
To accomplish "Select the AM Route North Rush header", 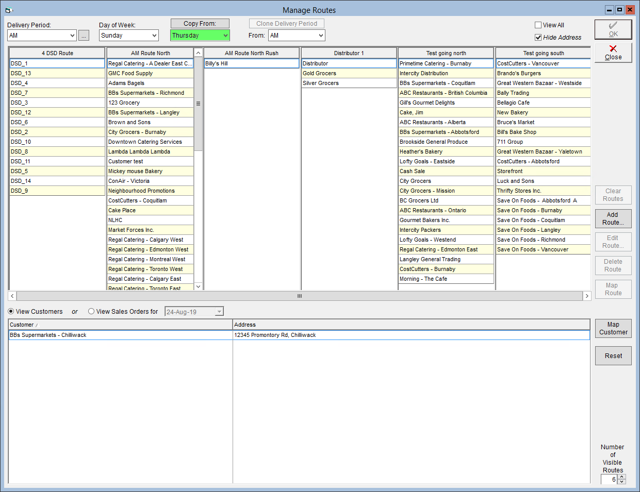I will [x=252, y=53].
